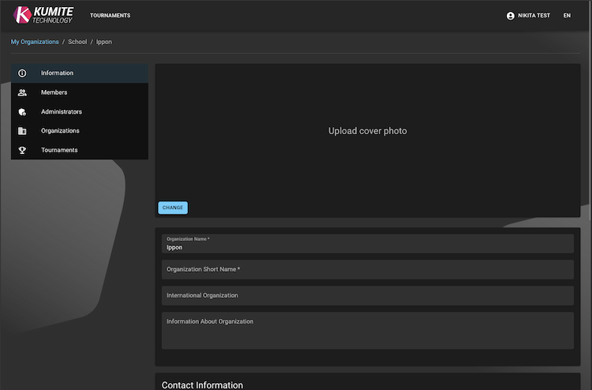Click the Administrators shield icon

[x=22, y=112]
